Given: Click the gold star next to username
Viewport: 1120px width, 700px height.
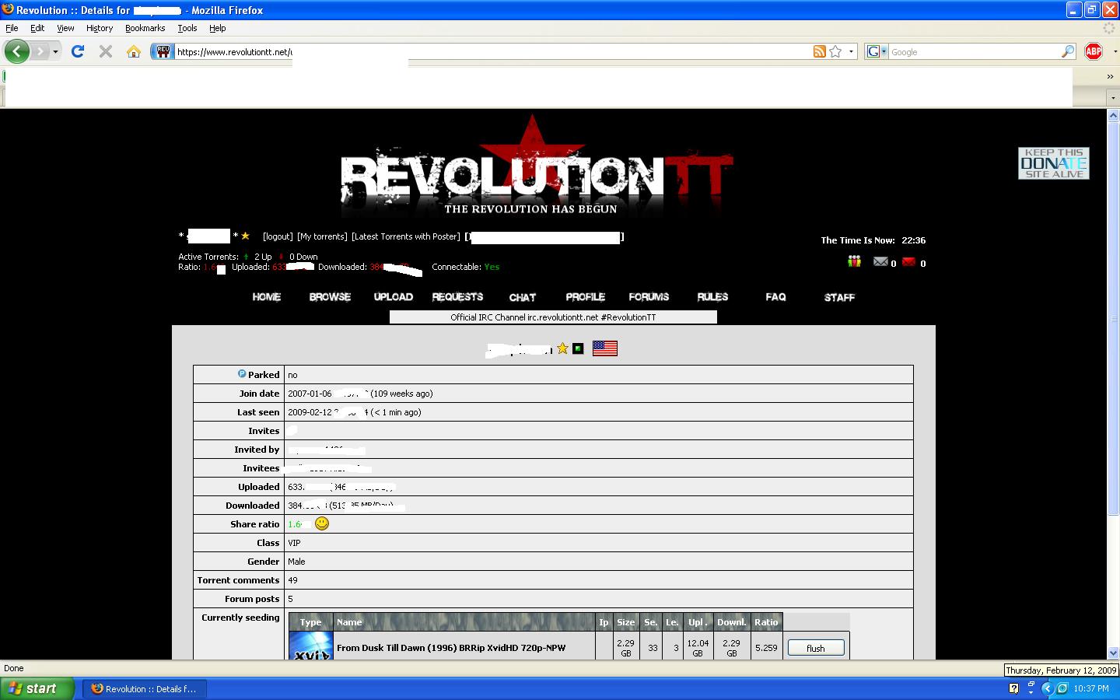Looking at the screenshot, I should click(246, 236).
